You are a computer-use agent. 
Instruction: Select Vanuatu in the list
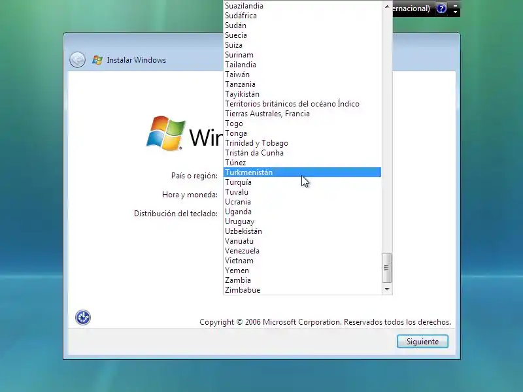[x=302, y=241]
